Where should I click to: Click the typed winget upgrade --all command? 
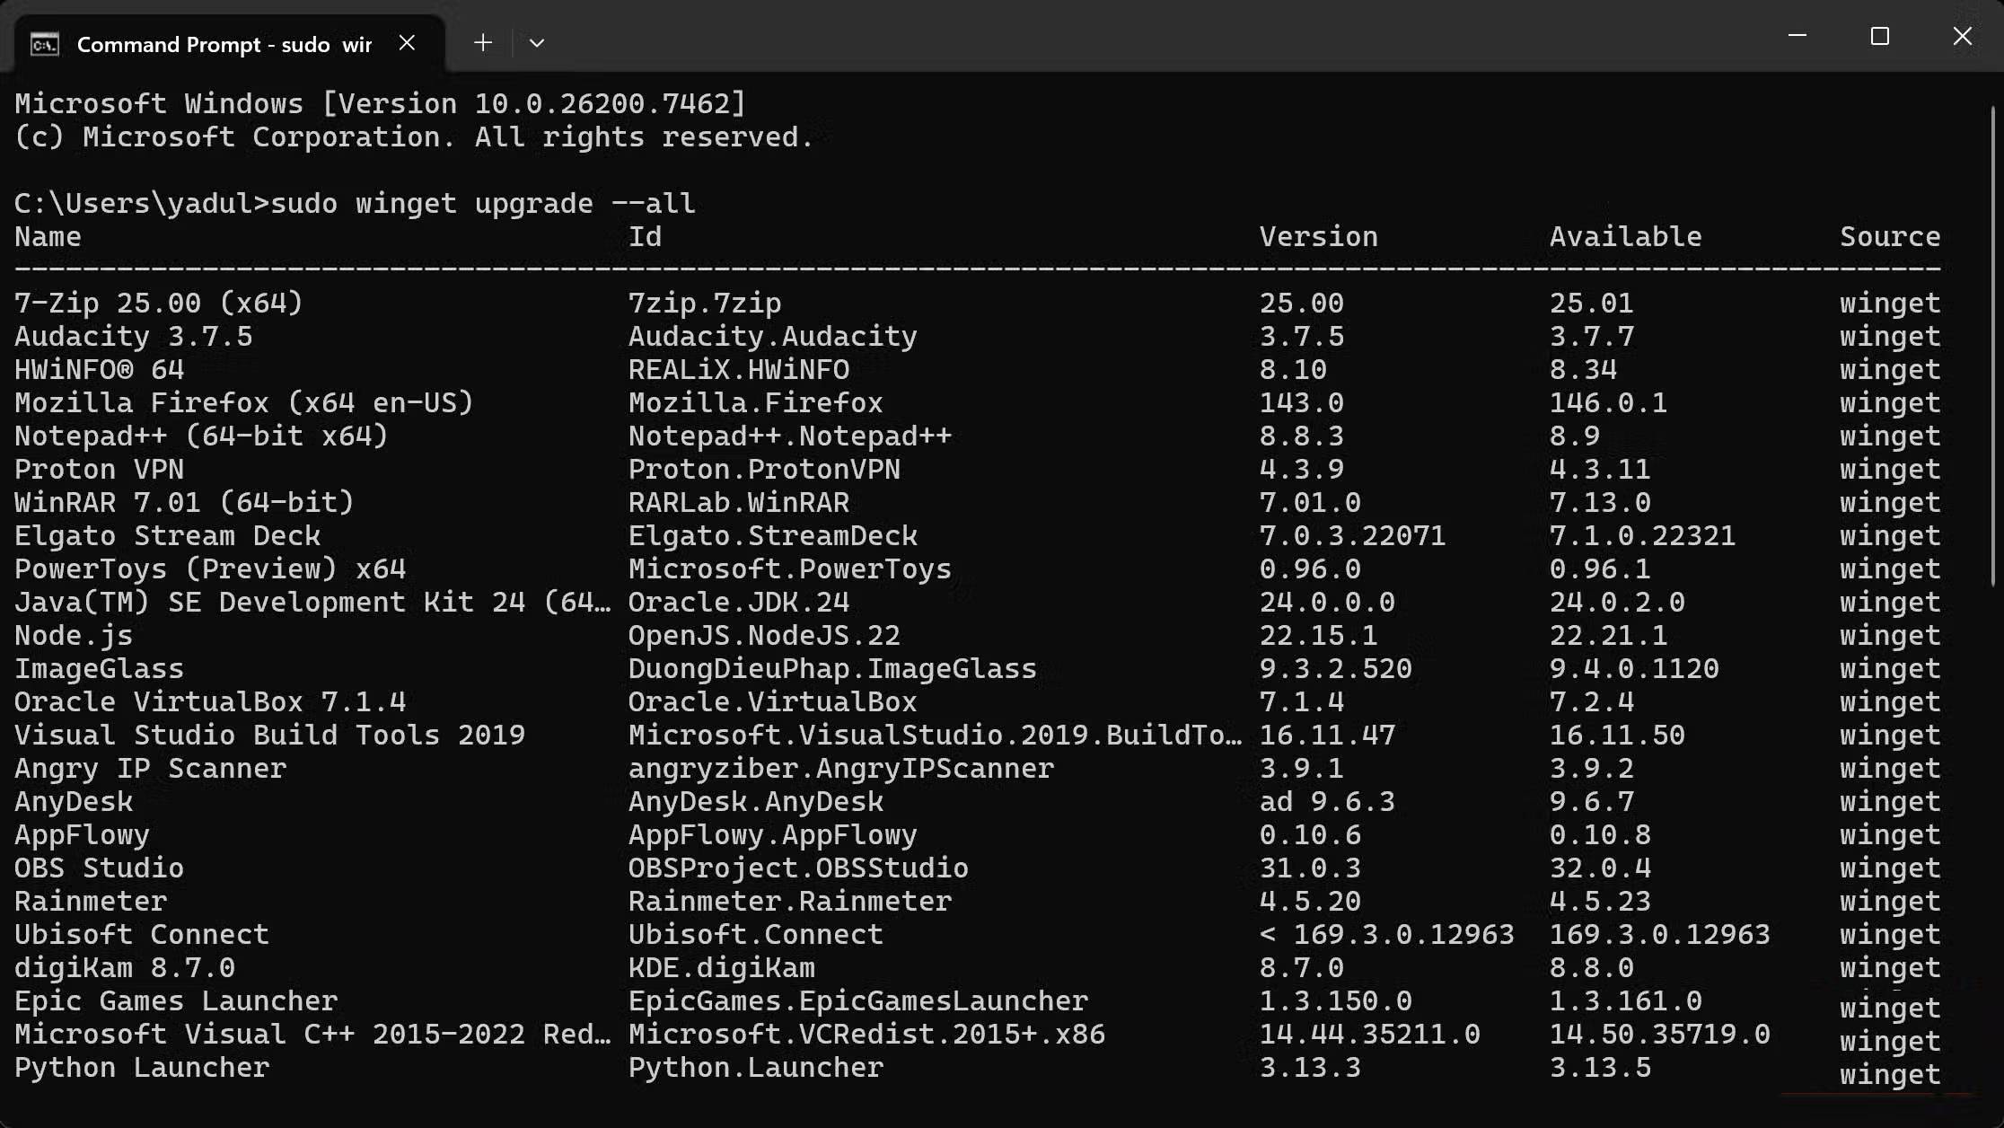click(x=482, y=204)
